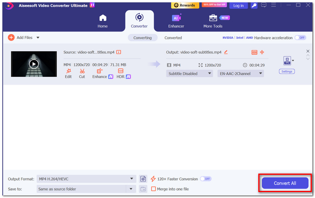Image resolution: width=315 pixels, height=198 pixels.
Task: Click the output resolution 1200x720
Action: click(213, 65)
